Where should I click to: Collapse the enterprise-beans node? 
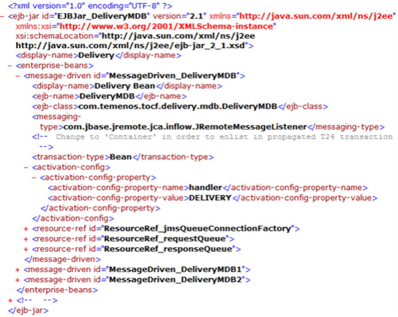click(10, 66)
